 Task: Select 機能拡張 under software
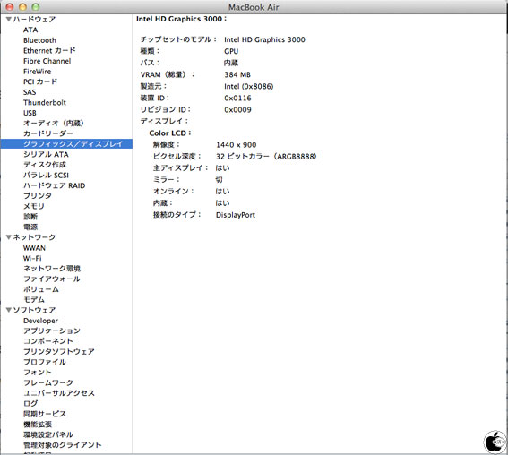(38, 425)
